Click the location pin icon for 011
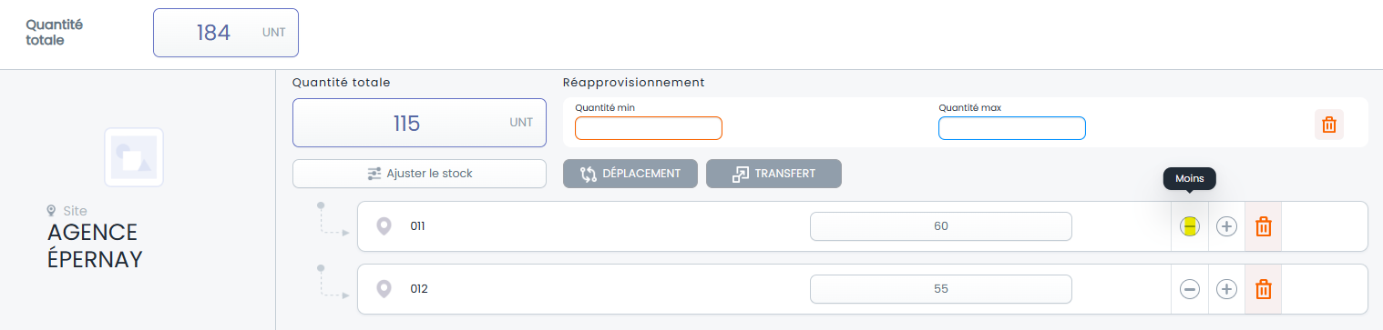1383x330 pixels. click(x=384, y=226)
